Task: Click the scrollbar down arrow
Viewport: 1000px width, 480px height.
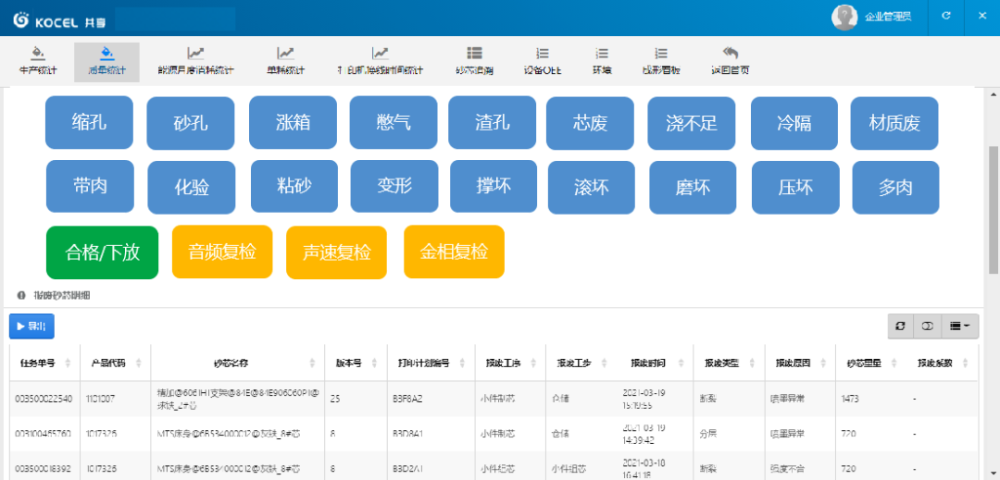Action: tap(993, 473)
